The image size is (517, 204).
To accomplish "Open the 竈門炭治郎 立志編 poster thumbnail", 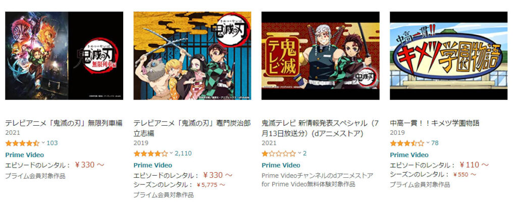I will click(x=192, y=56).
